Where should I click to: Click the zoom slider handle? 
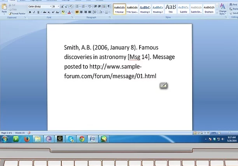(x=229, y=133)
